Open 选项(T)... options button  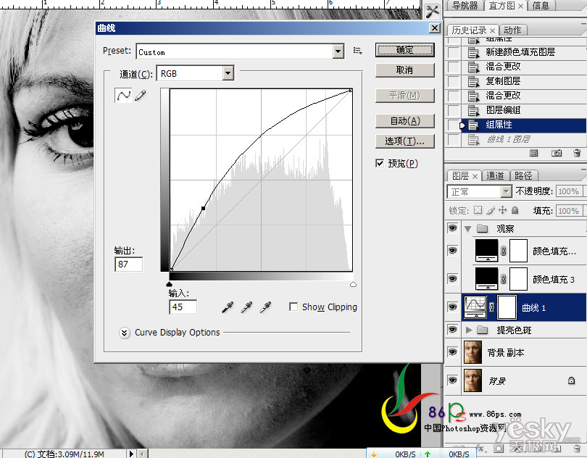[404, 141]
